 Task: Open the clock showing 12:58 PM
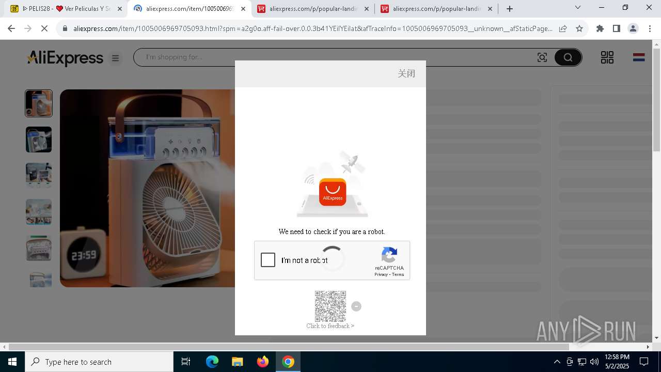tap(617, 362)
